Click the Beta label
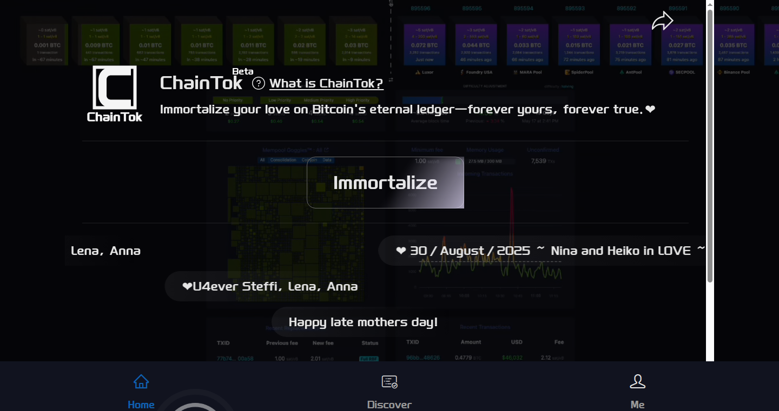This screenshot has height=411, width=779. pos(243,71)
